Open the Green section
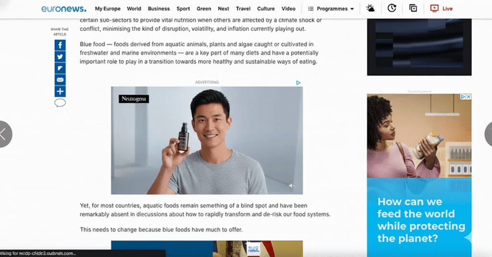This screenshot has height=257, width=492. click(x=204, y=9)
